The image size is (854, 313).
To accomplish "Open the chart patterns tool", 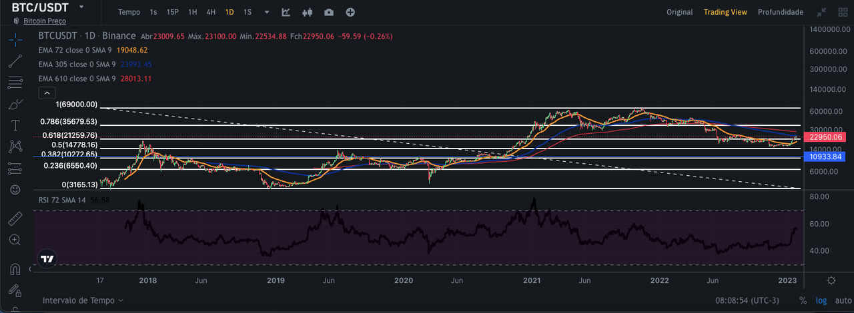I will tap(15, 147).
